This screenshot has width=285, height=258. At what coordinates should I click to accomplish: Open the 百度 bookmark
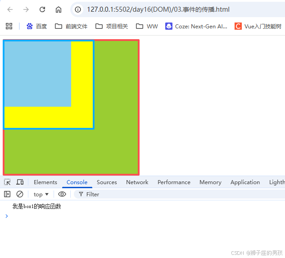(36, 27)
